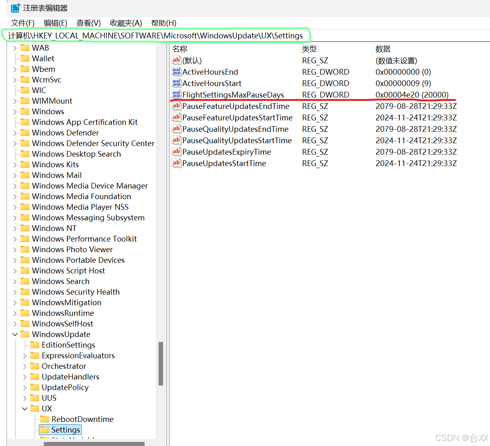
Task: Click the WIC folder icon
Action: [x=25, y=90]
